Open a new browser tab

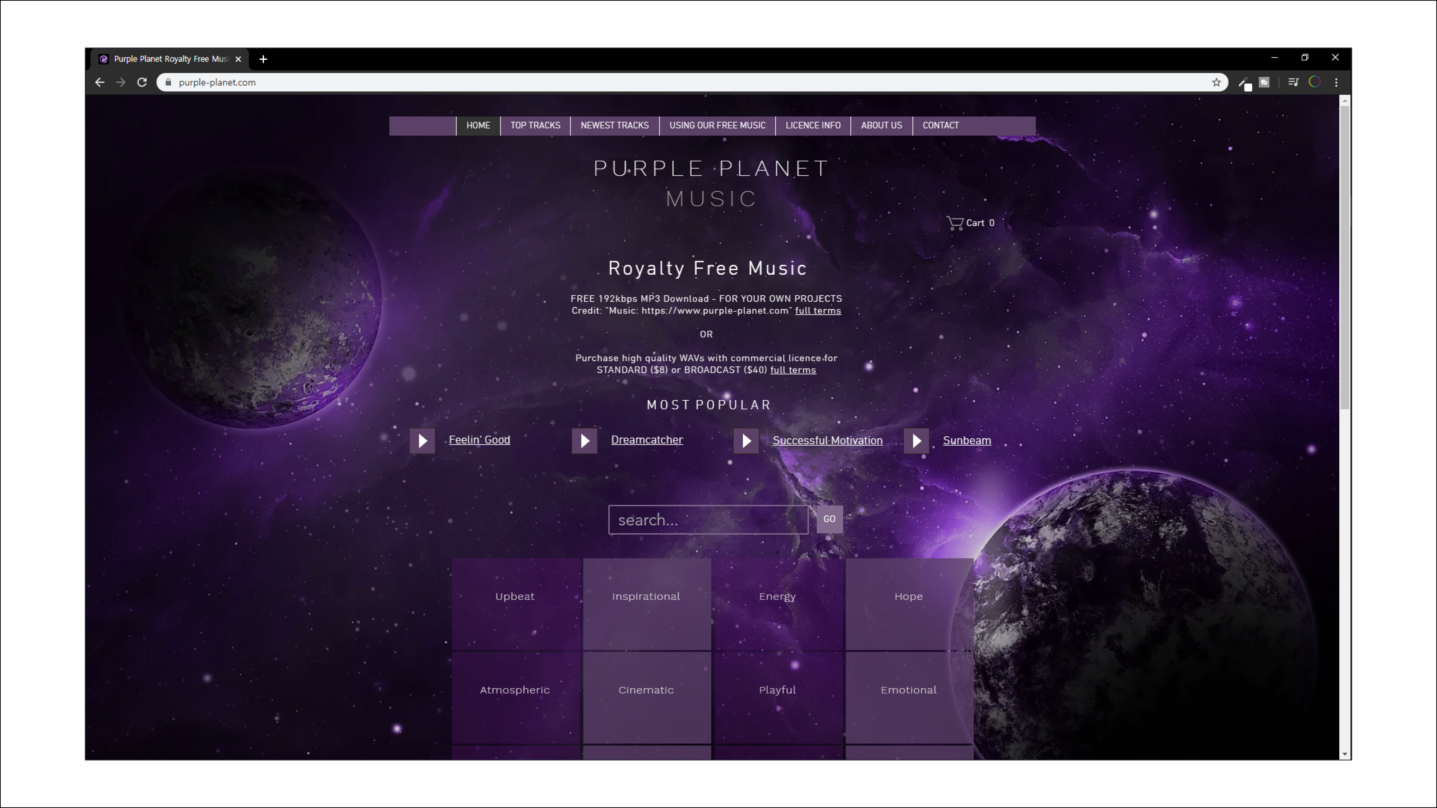click(x=263, y=59)
